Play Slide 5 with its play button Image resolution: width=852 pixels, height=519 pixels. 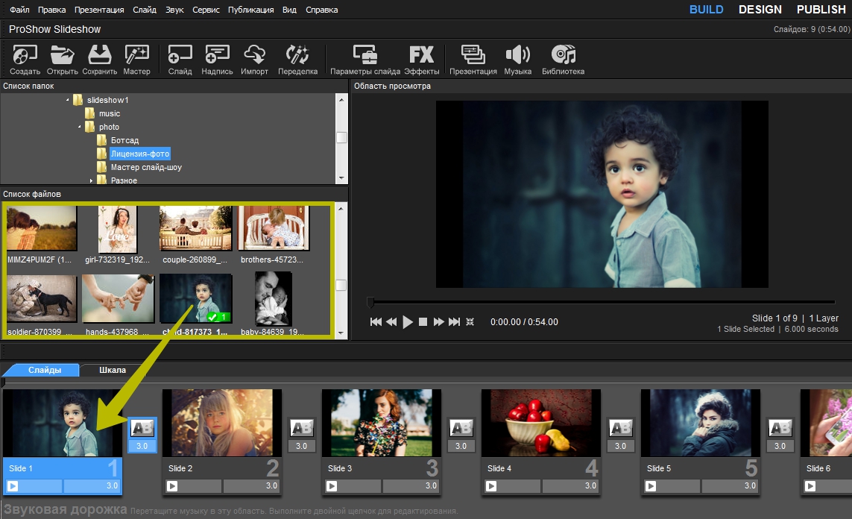pos(651,486)
